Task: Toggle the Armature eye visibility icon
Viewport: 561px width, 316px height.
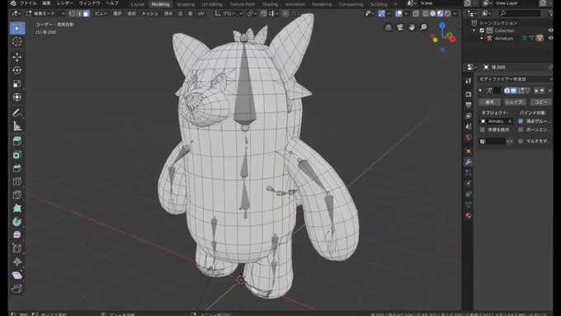Action: tap(550, 38)
